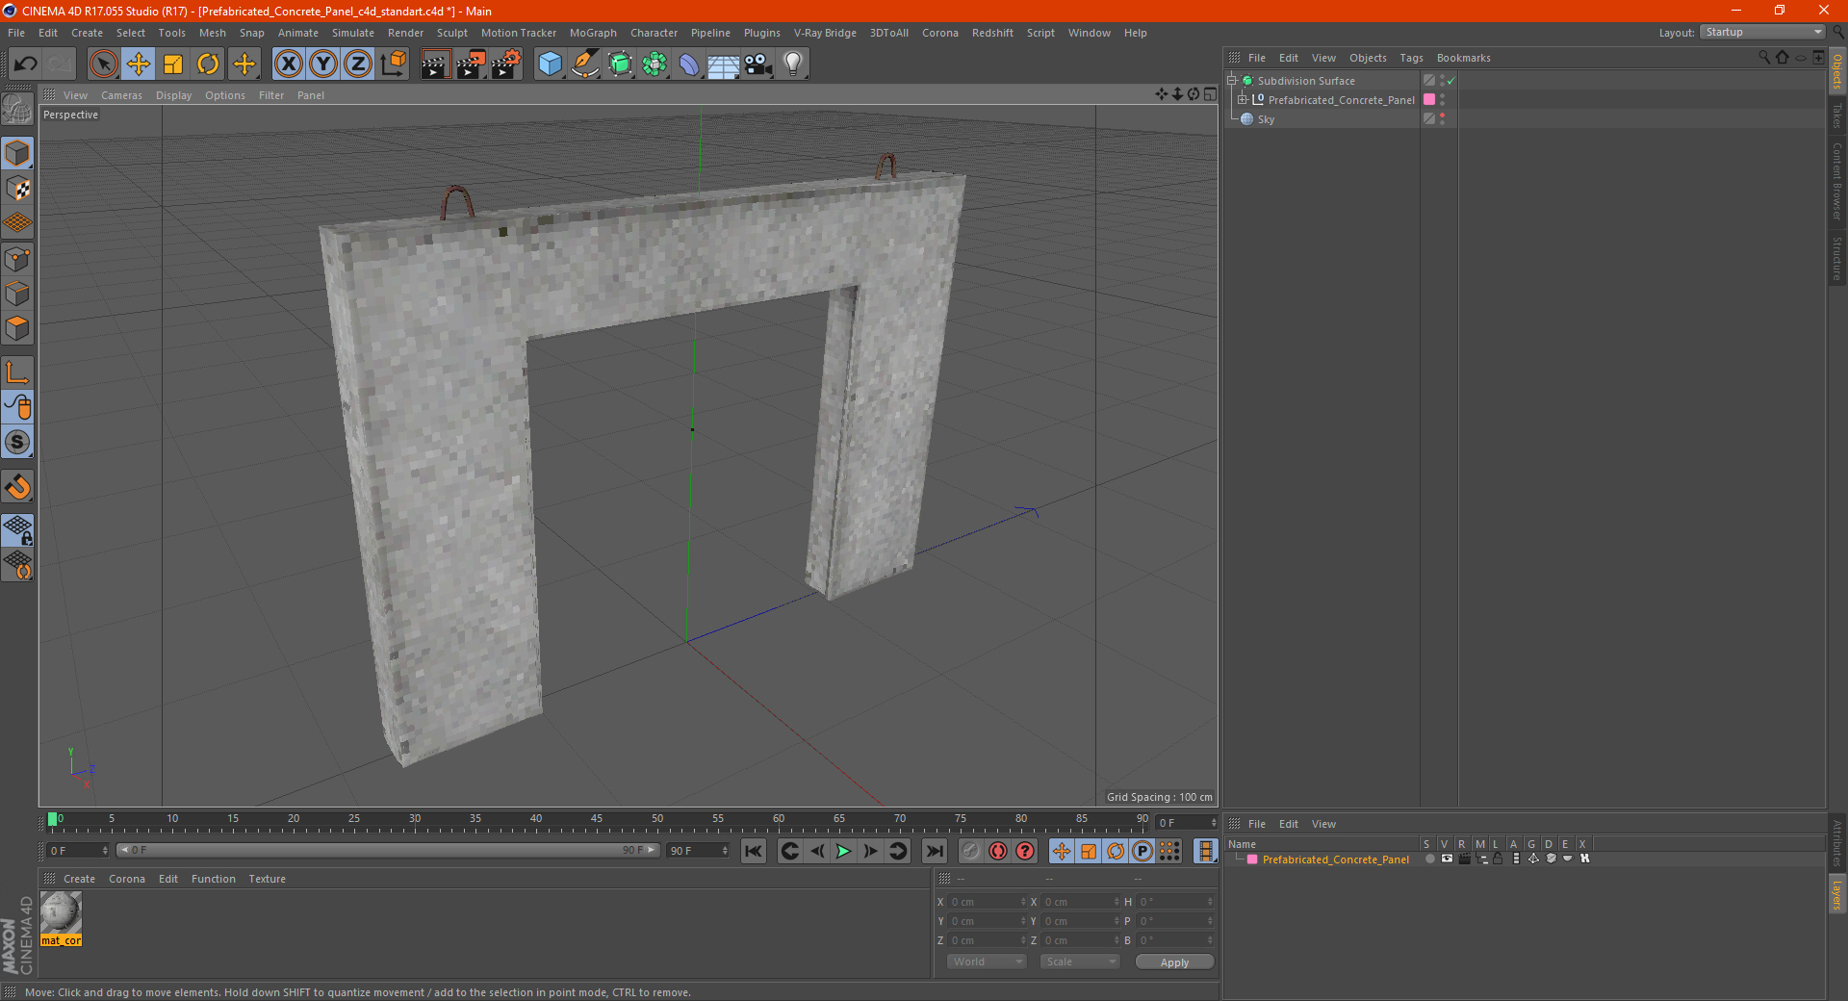Click the pink layer swatch of Prefabricated_Concrete_Panel
Image resolution: width=1848 pixels, height=1001 pixels.
[x=1429, y=99]
